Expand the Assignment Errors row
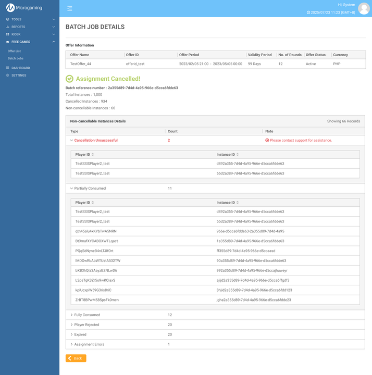372x375 pixels. point(72,344)
